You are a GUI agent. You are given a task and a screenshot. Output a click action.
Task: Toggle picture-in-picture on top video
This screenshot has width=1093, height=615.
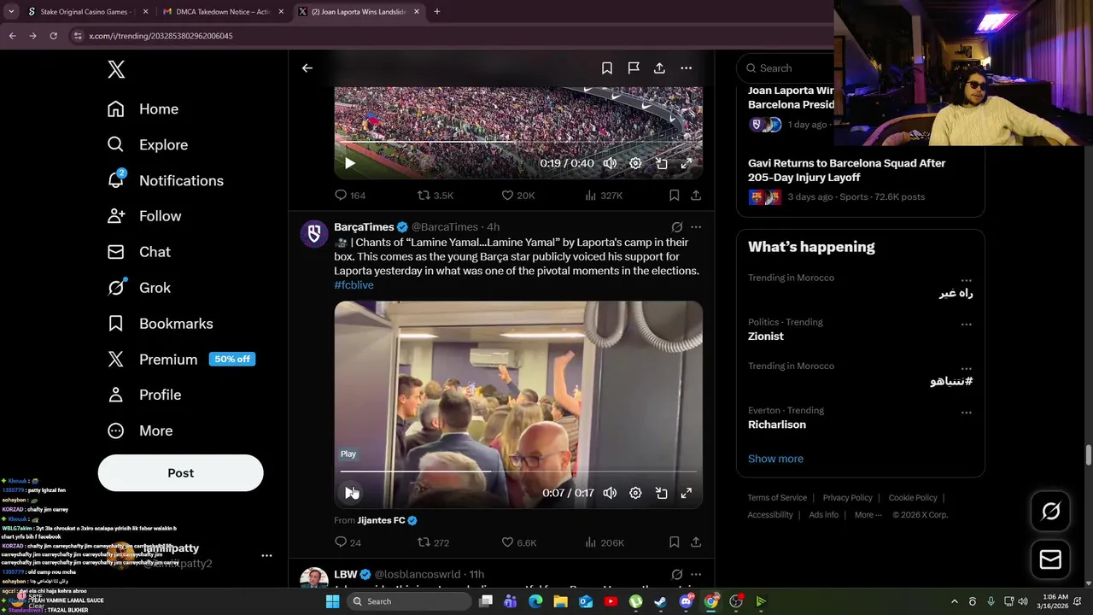[661, 163]
